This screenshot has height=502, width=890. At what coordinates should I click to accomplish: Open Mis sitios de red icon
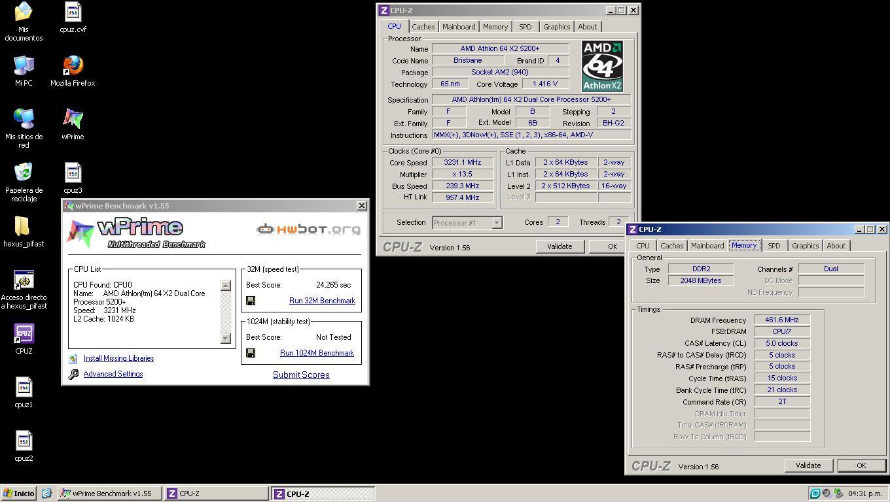tap(24, 128)
